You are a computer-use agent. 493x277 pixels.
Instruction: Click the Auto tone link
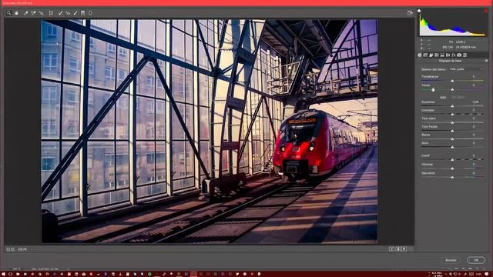click(x=443, y=98)
